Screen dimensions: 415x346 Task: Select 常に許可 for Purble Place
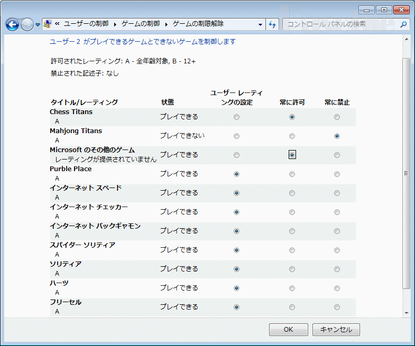tap(292, 174)
